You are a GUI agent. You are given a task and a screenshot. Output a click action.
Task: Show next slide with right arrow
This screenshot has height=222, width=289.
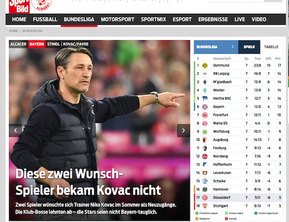coord(183,130)
